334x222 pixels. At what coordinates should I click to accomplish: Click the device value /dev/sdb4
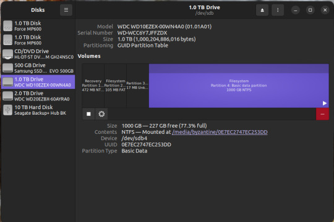(x=134, y=138)
